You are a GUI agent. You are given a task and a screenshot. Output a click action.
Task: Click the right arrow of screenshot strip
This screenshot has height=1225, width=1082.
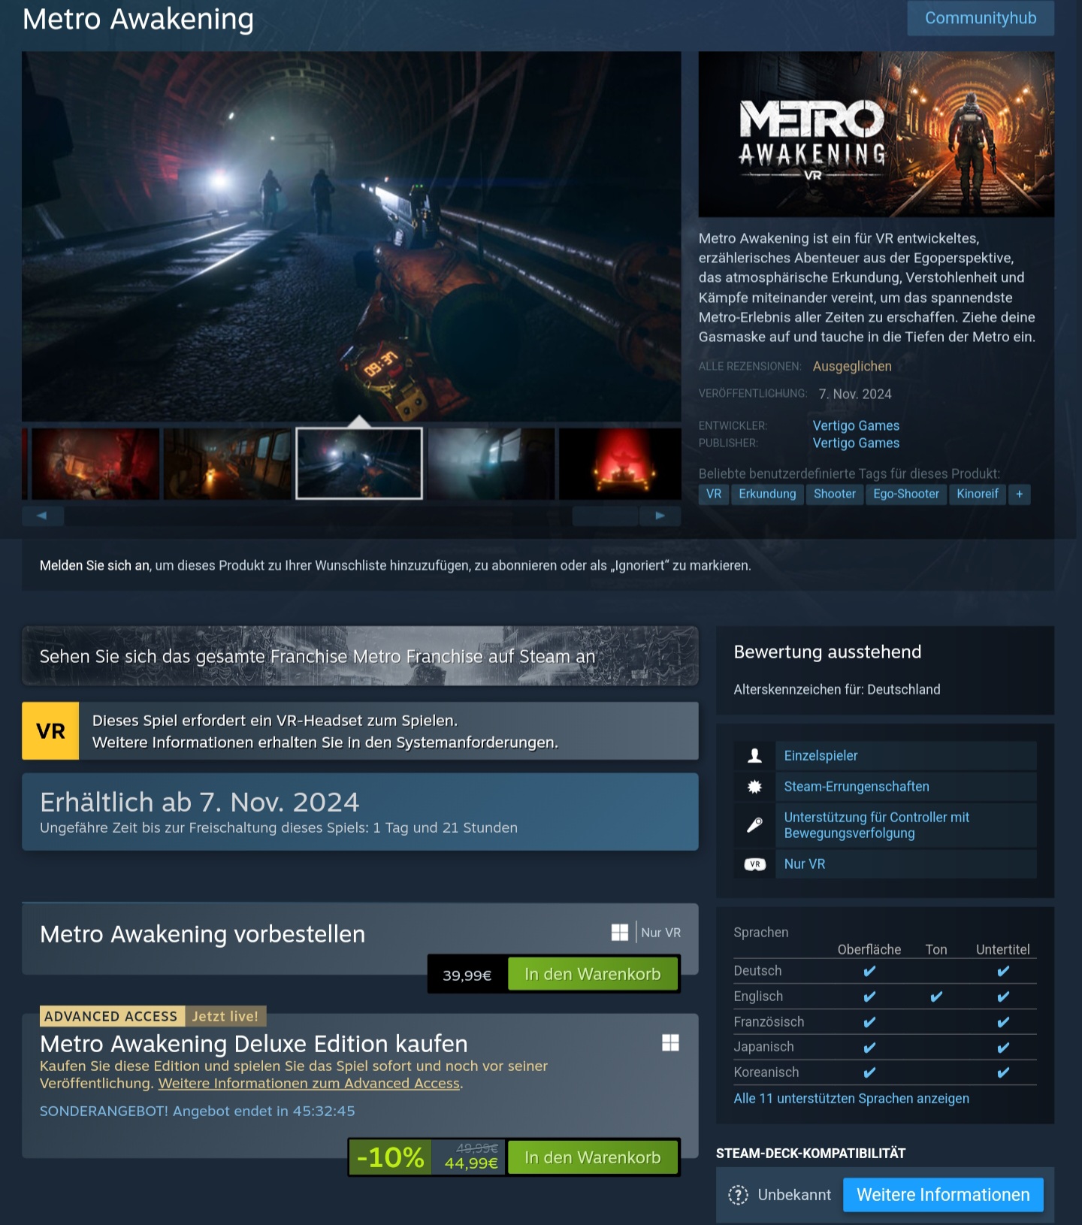click(x=660, y=516)
